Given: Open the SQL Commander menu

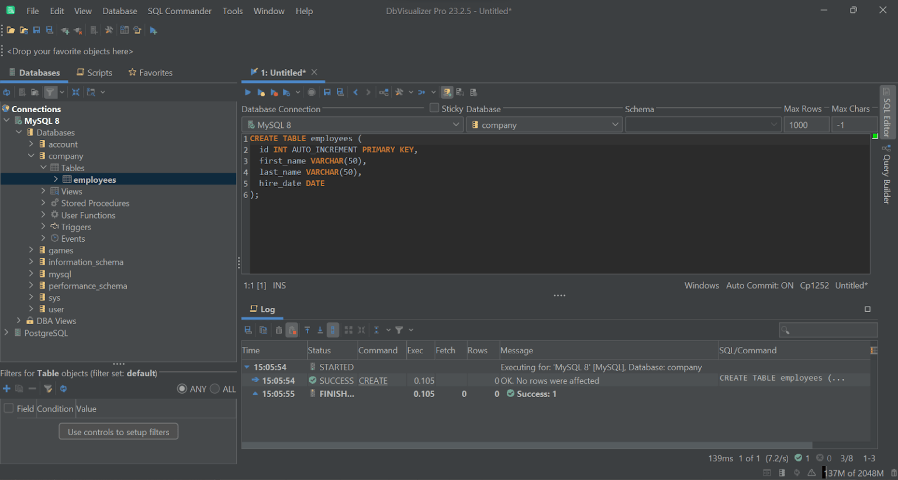Looking at the screenshot, I should [x=179, y=11].
